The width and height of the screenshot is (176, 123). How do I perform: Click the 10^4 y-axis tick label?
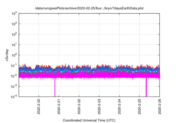(x=14, y=13)
